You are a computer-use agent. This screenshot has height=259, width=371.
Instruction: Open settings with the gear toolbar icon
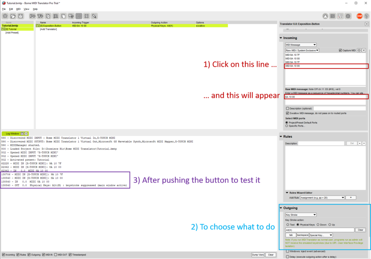click(348, 16)
